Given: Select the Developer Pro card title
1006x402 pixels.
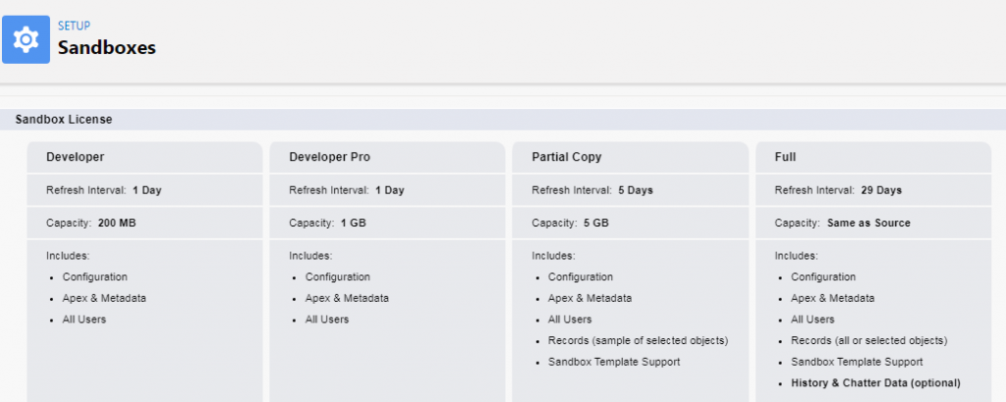Looking at the screenshot, I should point(329,156).
